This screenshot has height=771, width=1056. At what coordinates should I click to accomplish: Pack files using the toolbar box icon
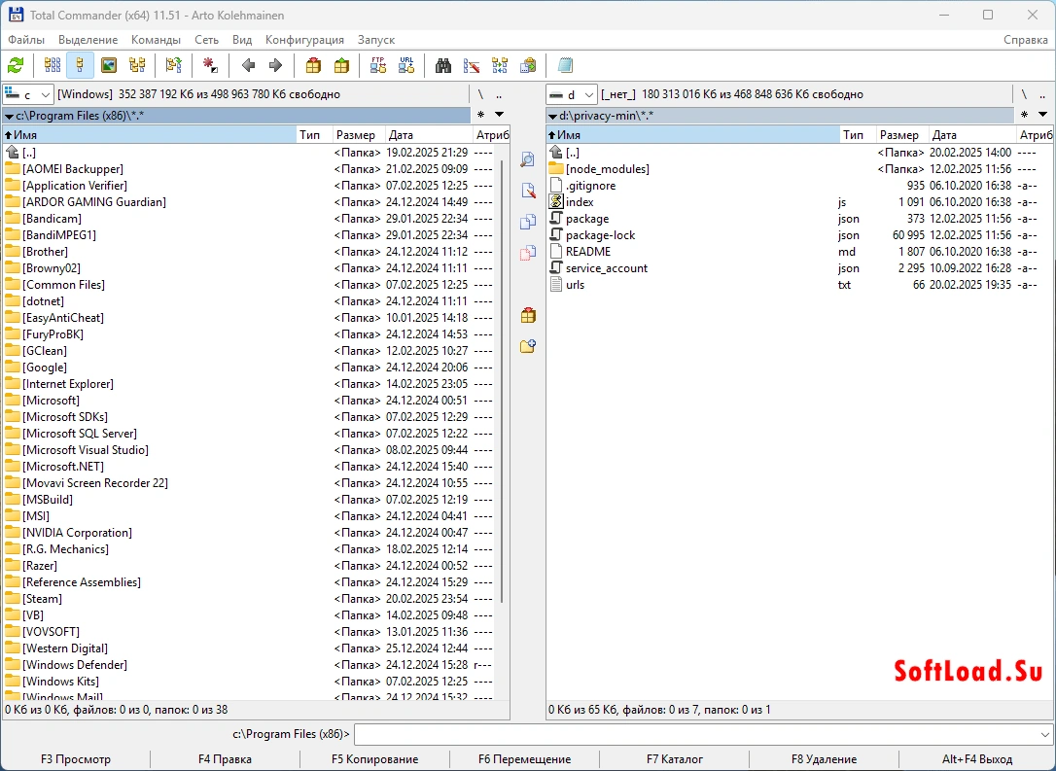click(313, 66)
